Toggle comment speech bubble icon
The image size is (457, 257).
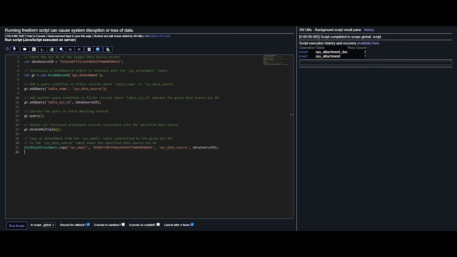[x=25, y=49]
